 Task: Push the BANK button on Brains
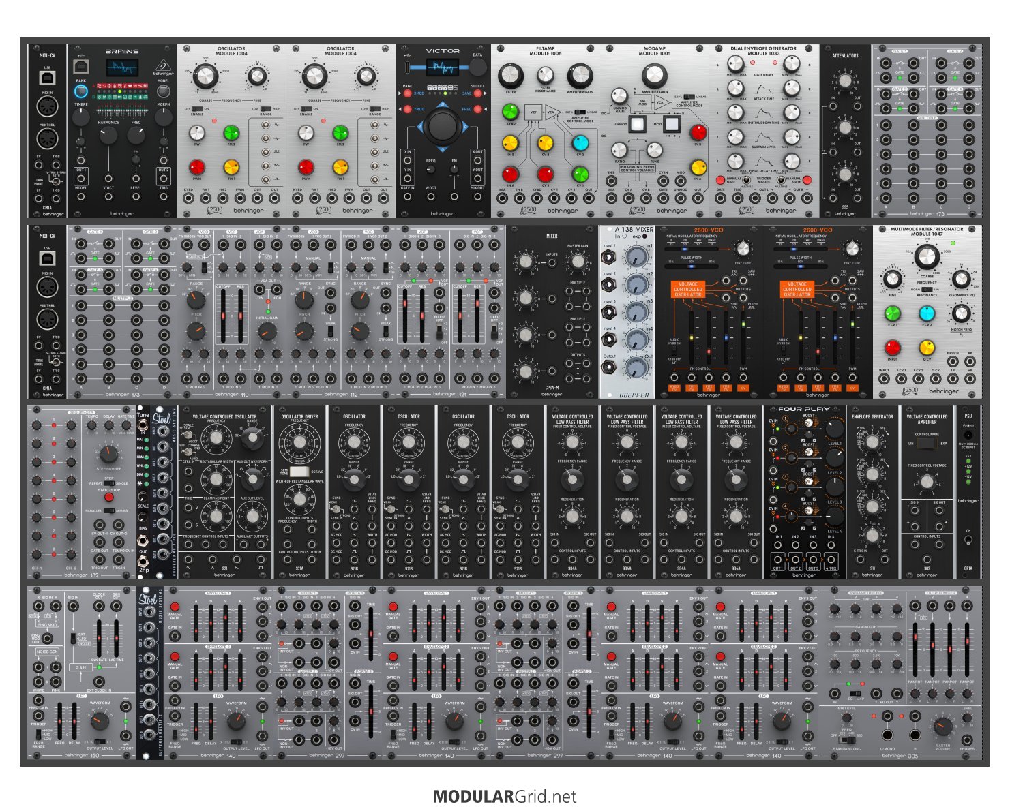coord(81,91)
